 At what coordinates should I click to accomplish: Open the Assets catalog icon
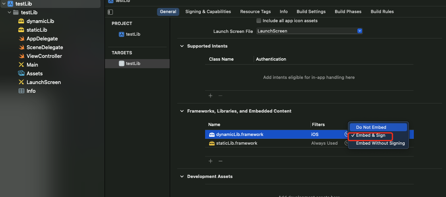click(21, 73)
